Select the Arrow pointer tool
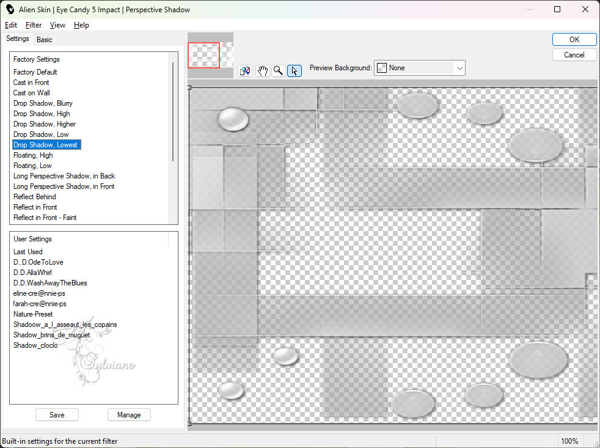 tap(295, 71)
